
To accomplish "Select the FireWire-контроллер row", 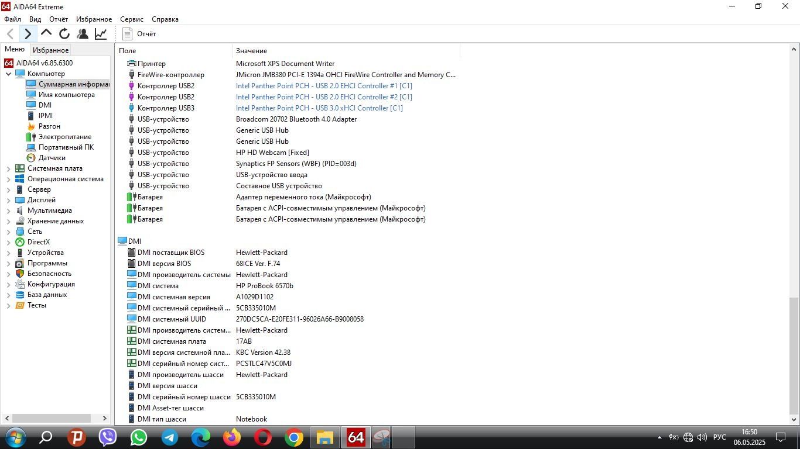I will (x=287, y=75).
